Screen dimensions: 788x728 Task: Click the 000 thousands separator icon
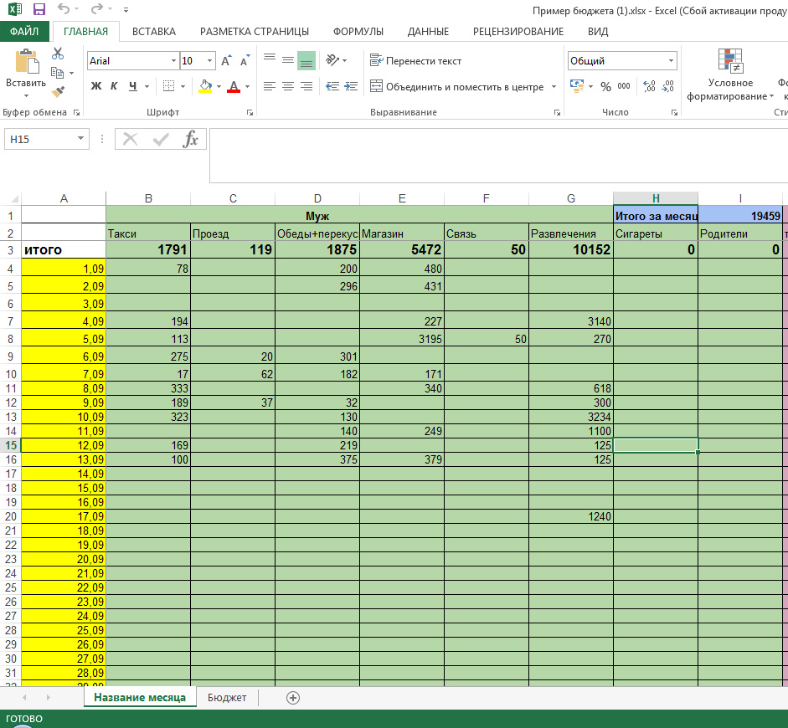[x=624, y=86]
